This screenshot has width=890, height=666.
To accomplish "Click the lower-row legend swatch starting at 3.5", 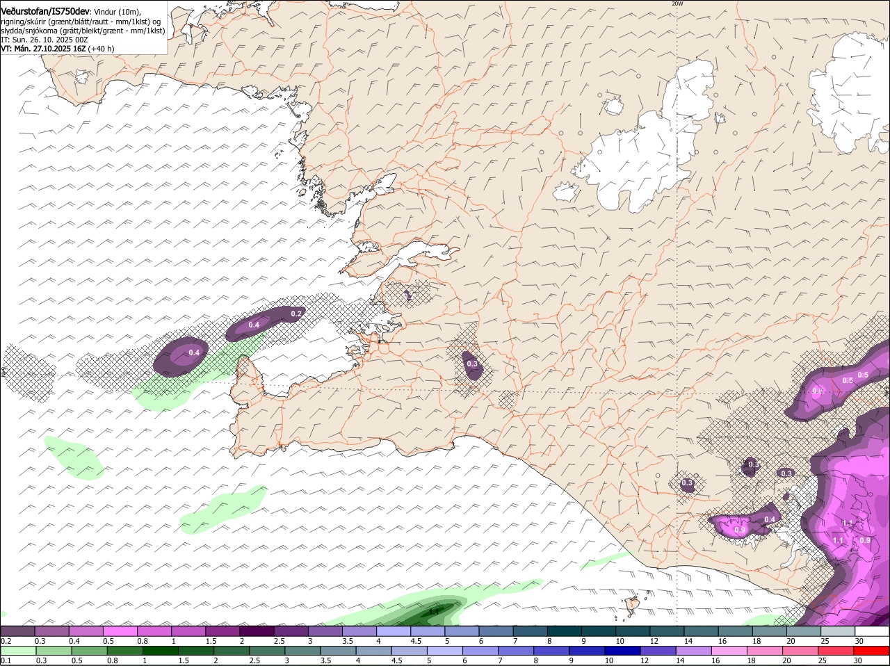I will point(338,651).
